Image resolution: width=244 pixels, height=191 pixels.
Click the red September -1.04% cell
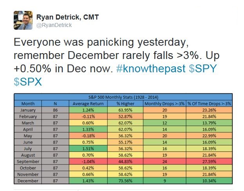pyautogui.click(x=88, y=162)
